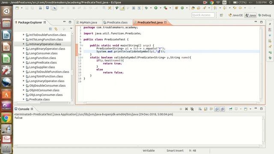Click the editor vertical scrollbar
This screenshot has height=154, width=274.
[261, 64]
